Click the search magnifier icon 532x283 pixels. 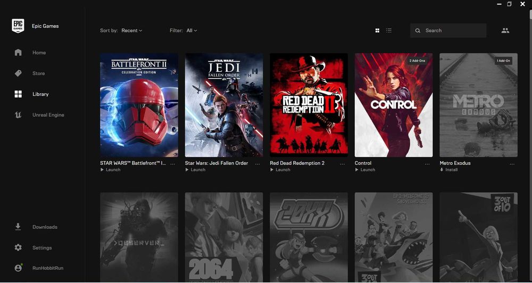pyautogui.click(x=418, y=30)
